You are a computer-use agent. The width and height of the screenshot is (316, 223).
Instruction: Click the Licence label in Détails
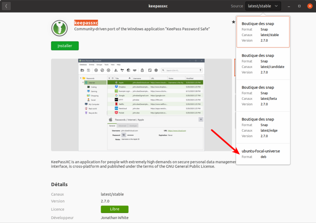58,209
